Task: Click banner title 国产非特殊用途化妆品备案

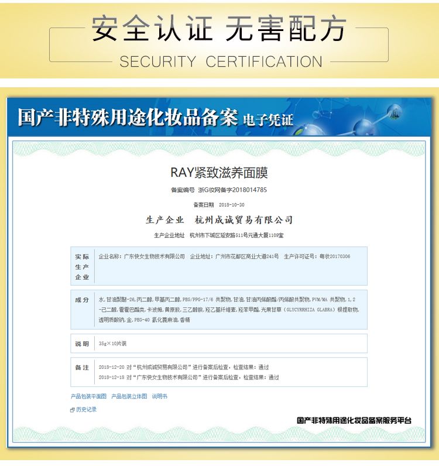Action: click(128, 117)
